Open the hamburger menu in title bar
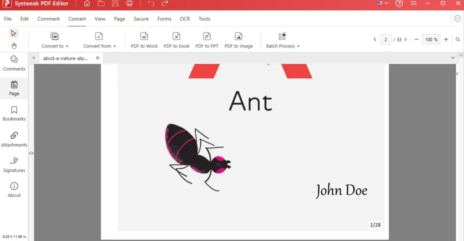 point(414,3)
